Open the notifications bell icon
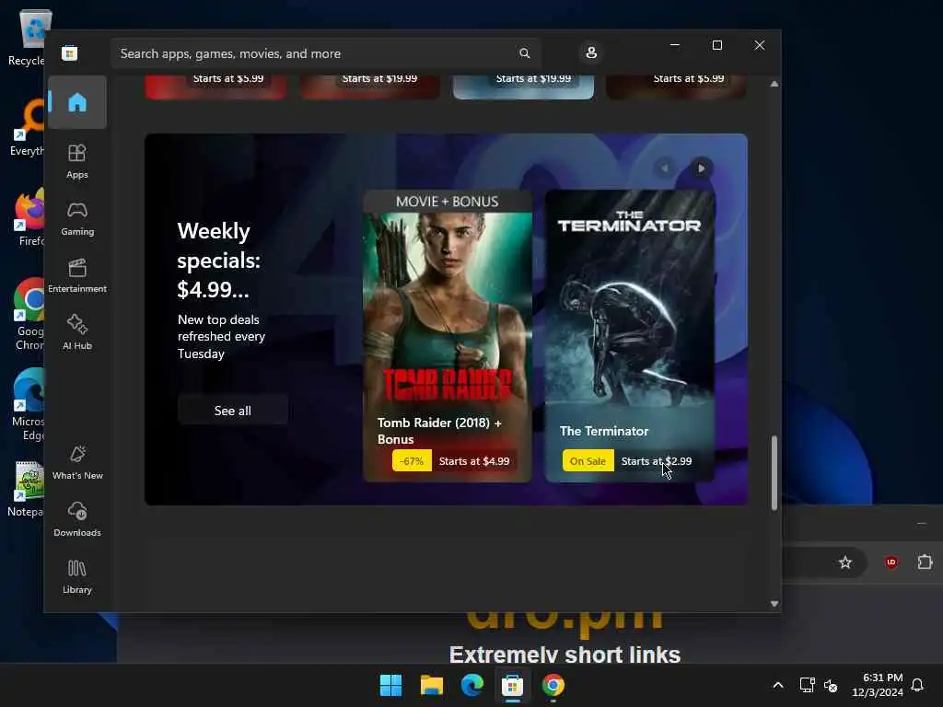943x707 pixels. click(917, 685)
